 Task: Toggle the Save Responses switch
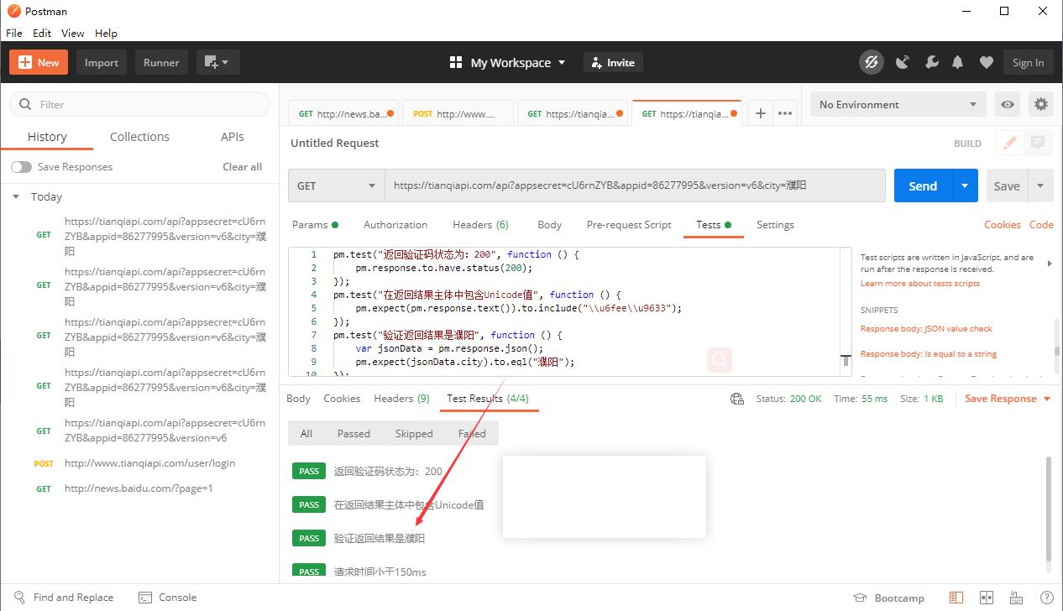click(21, 167)
